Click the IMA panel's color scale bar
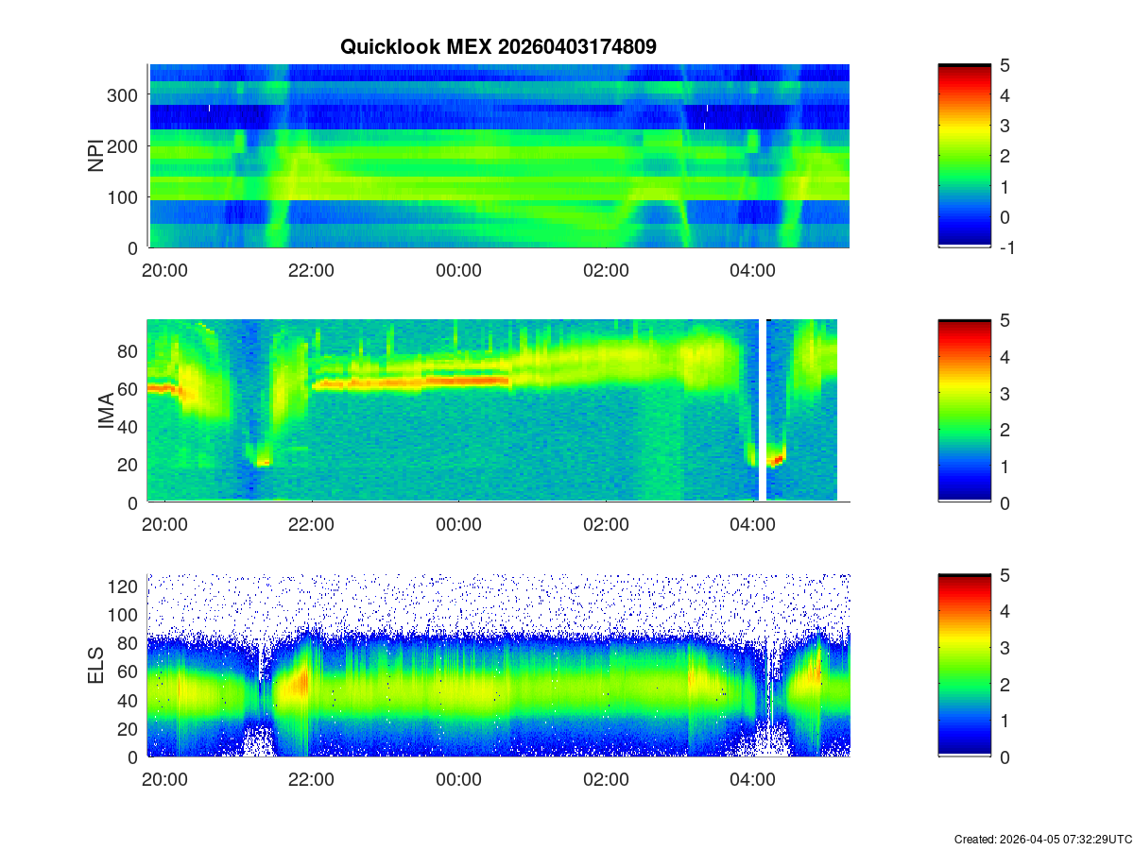Screen dimensions: 1134x850 pos(964,411)
